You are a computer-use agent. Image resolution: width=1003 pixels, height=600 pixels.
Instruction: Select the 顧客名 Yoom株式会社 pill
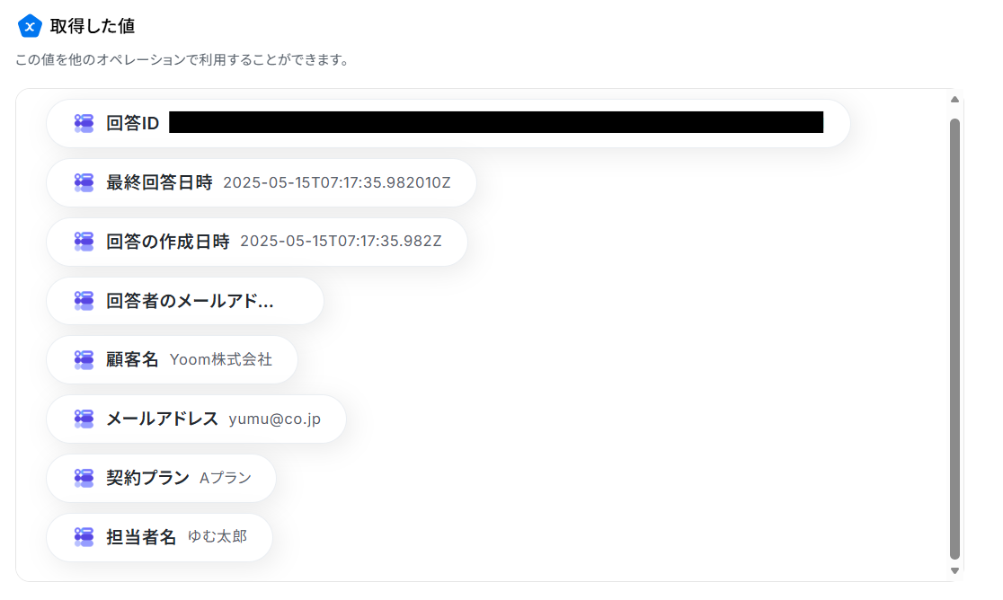[x=172, y=360]
